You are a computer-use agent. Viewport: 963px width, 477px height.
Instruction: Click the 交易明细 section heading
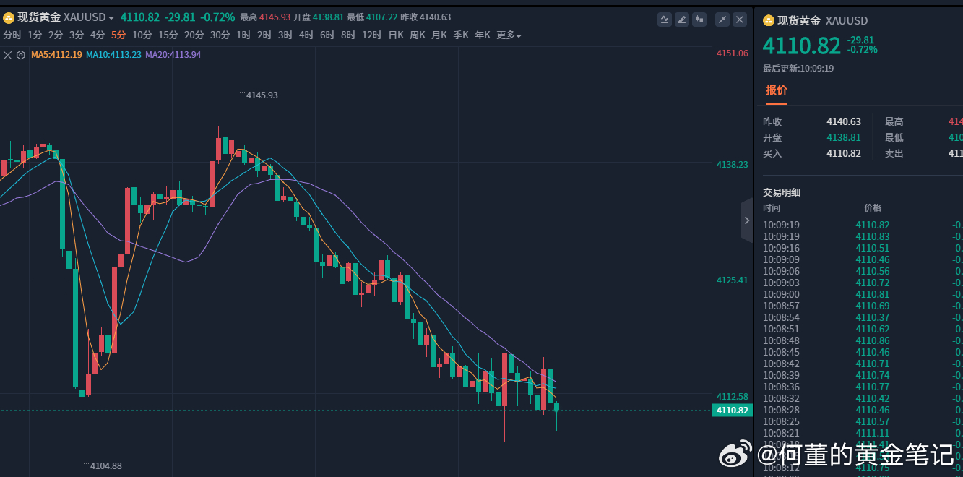tap(782, 192)
